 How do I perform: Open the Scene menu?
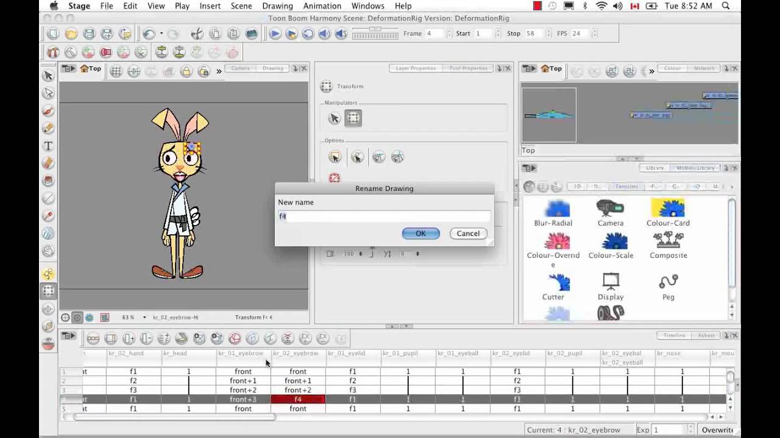241,6
